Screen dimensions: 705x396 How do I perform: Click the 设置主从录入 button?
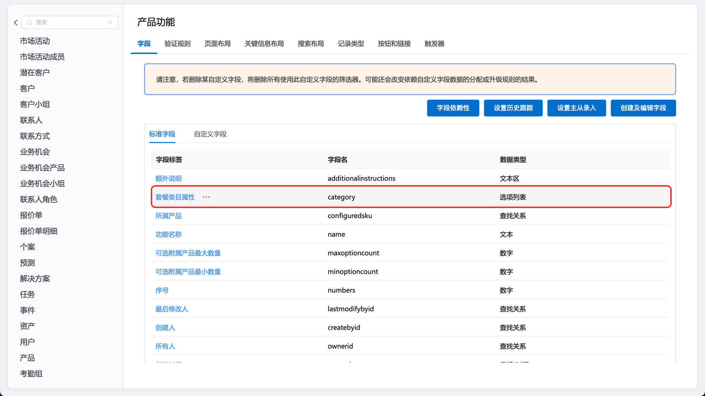pos(576,108)
